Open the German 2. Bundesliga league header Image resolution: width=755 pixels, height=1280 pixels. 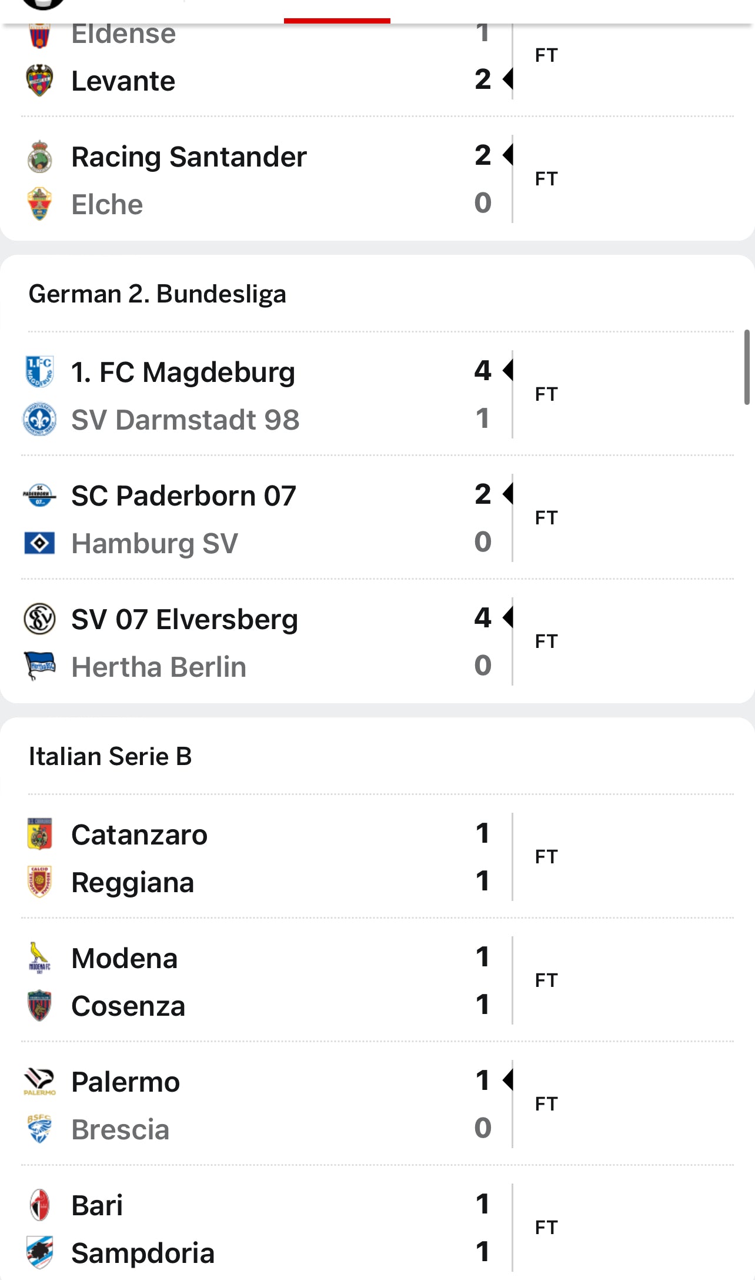[158, 294]
